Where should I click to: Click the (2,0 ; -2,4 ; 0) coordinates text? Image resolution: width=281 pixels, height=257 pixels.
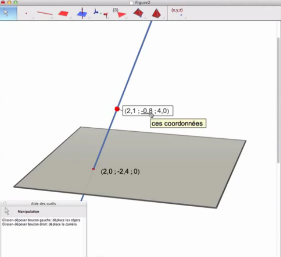pos(120,171)
